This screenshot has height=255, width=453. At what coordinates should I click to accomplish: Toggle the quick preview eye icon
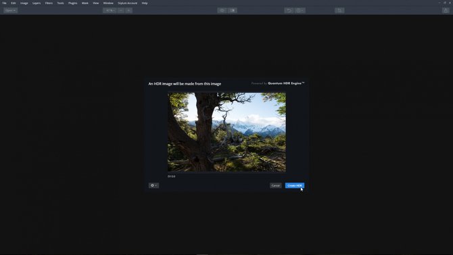222,10
